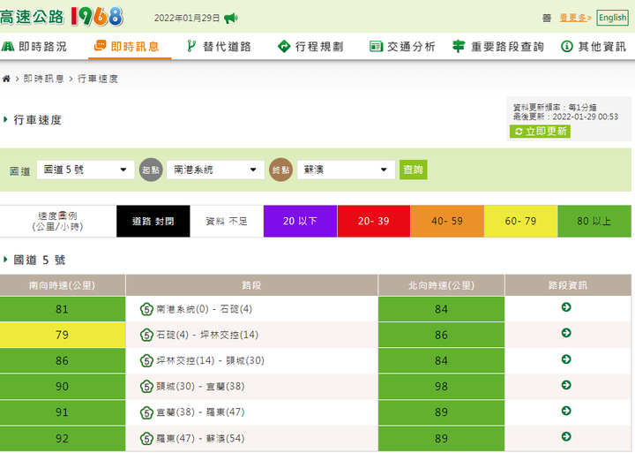Click the megaphone announcement icon beside date
This screenshot has width=635, height=453.
point(231,18)
